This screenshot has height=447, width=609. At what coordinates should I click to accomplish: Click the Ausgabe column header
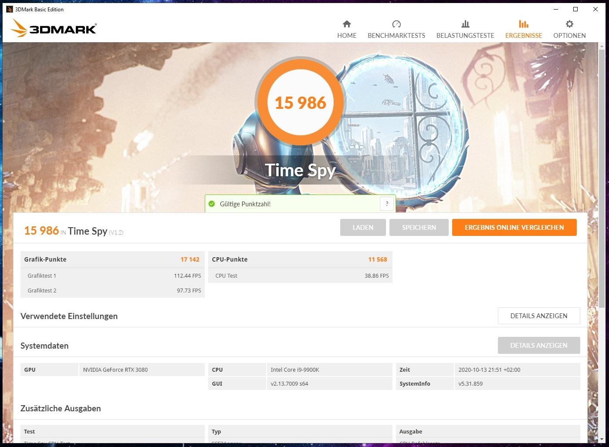click(x=411, y=431)
